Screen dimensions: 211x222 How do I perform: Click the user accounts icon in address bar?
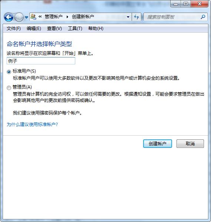(33, 17)
